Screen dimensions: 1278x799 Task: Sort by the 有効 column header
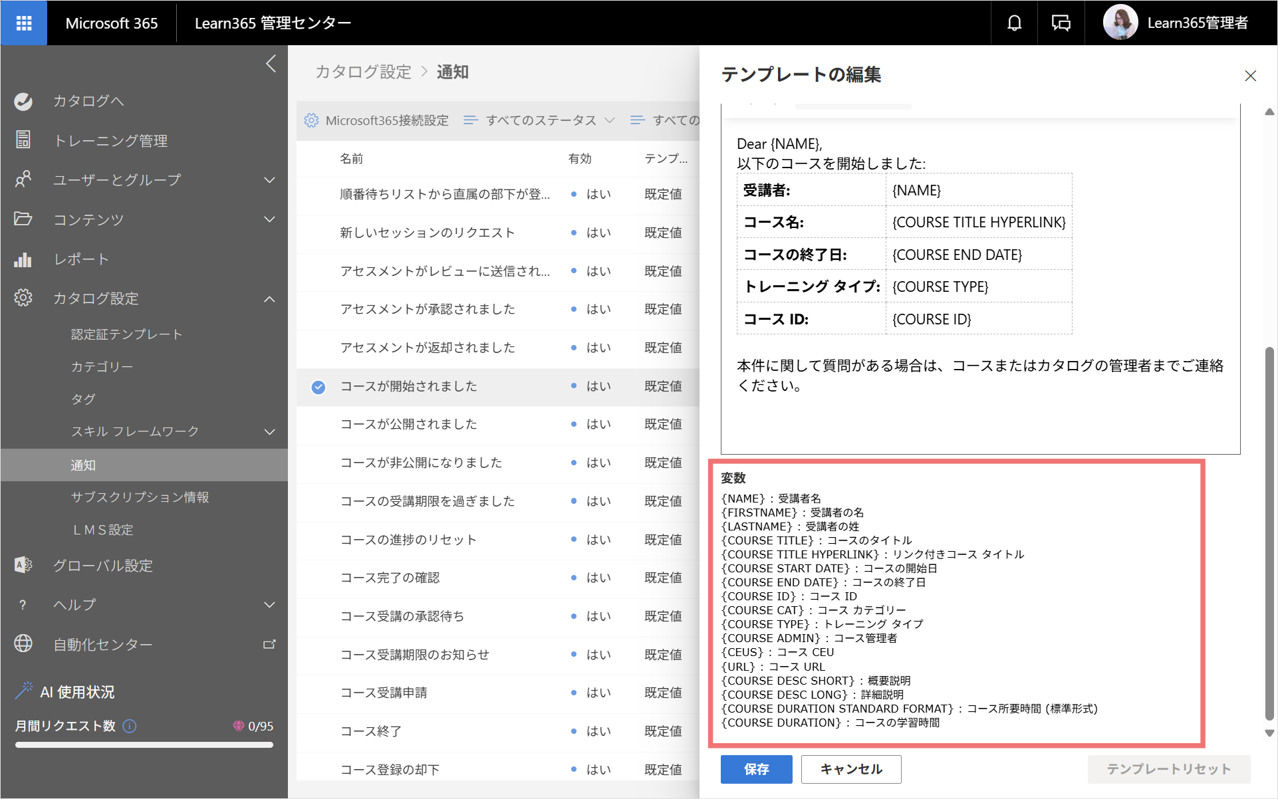(x=580, y=158)
